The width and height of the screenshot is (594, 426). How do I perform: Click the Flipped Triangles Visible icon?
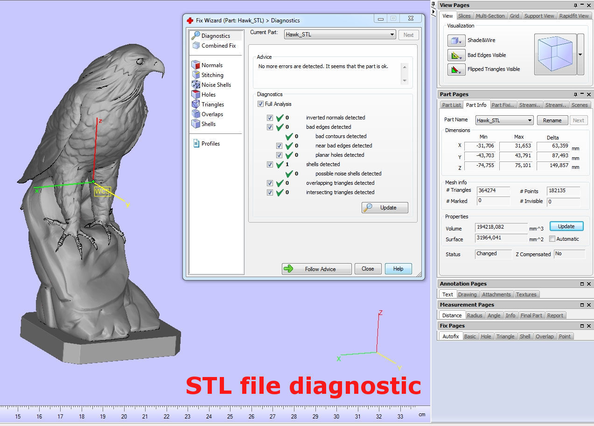tap(456, 70)
